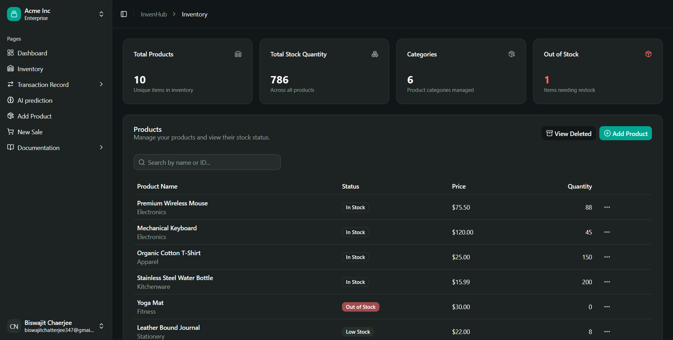Open actions menu for Premium Wireless Mouse
Viewport: 673px width, 340px height.
click(x=607, y=207)
